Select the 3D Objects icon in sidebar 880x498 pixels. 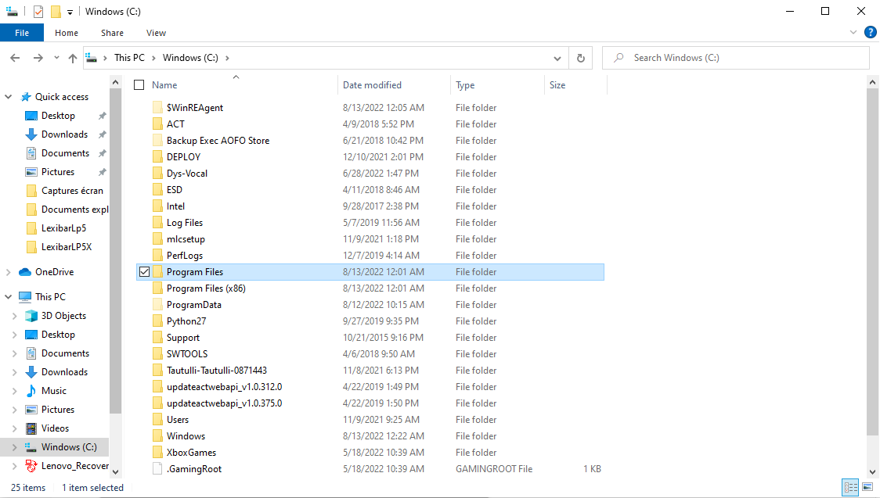point(31,316)
